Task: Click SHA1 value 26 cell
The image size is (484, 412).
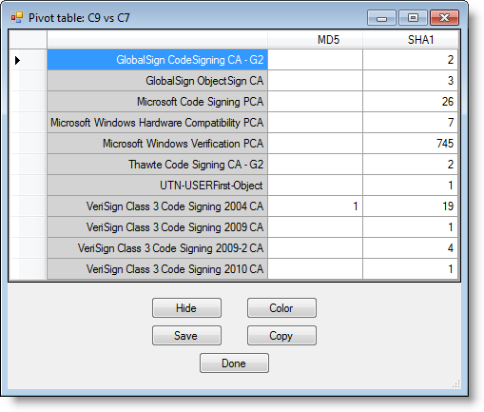Action: [410, 102]
